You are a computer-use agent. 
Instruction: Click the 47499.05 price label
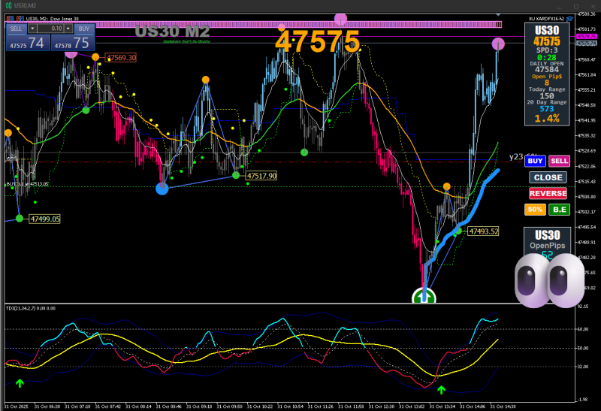click(x=45, y=219)
